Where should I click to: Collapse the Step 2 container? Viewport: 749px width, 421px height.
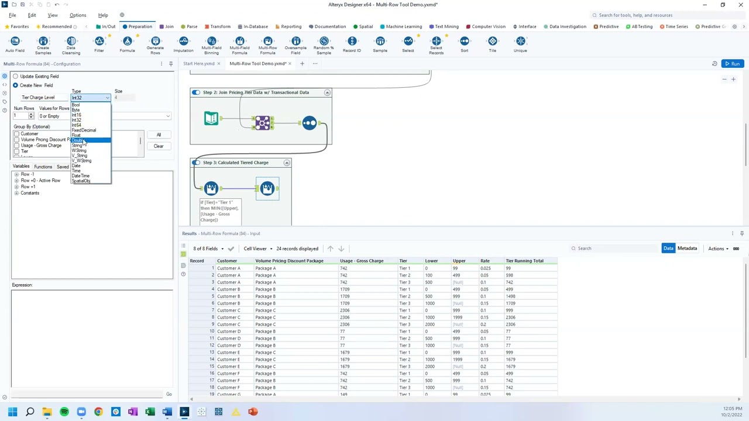tap(327, 92)
